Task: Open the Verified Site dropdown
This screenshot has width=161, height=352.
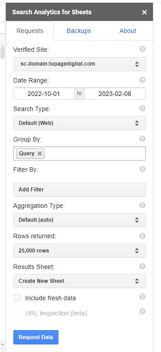Action: coord(79,64)
